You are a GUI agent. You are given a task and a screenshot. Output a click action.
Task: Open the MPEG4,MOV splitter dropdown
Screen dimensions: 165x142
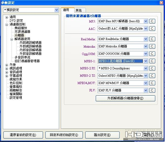(146, 83)
